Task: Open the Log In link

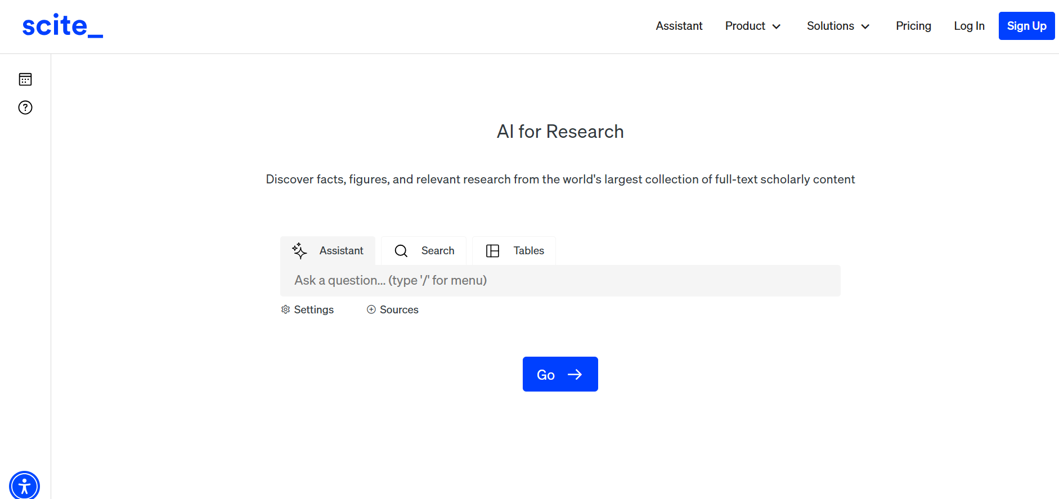Action: pos(969,26)
